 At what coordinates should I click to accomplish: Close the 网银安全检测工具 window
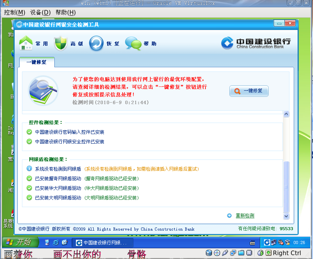click(x=290, y=23)
